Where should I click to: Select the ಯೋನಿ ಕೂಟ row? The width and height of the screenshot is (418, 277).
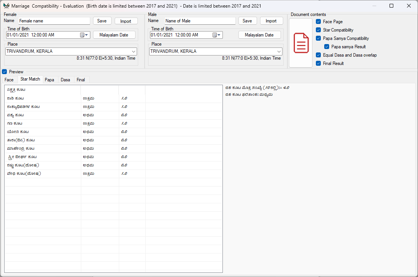point(113,132)
